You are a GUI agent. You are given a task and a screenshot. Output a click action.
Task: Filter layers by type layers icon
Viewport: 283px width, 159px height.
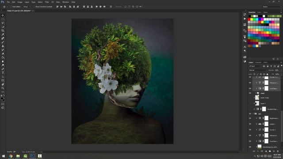pyautogui.click(x=271, y=66)
